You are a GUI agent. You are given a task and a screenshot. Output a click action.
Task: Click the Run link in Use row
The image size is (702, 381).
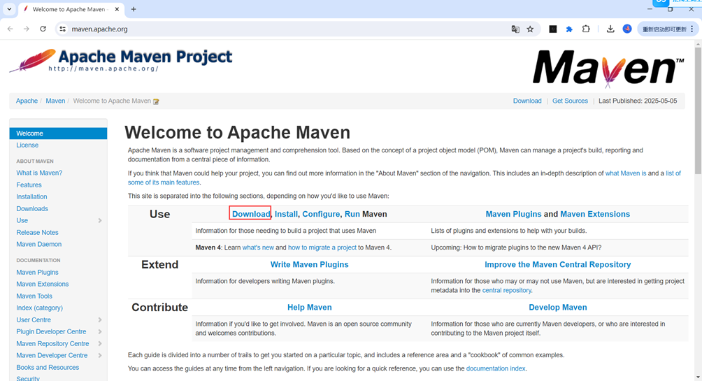tap(352, 214)
